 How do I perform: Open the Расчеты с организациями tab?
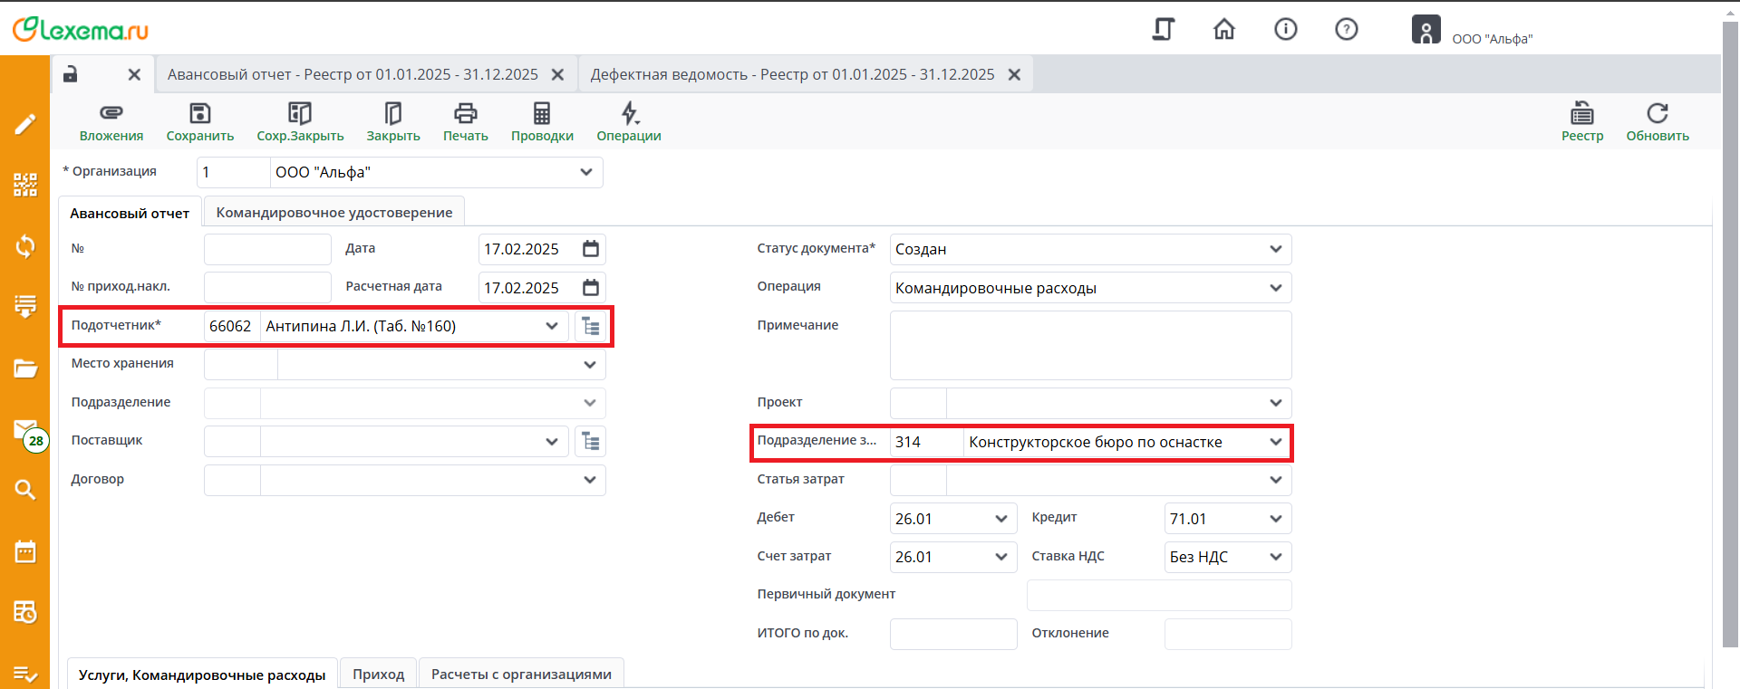(521, 675)
